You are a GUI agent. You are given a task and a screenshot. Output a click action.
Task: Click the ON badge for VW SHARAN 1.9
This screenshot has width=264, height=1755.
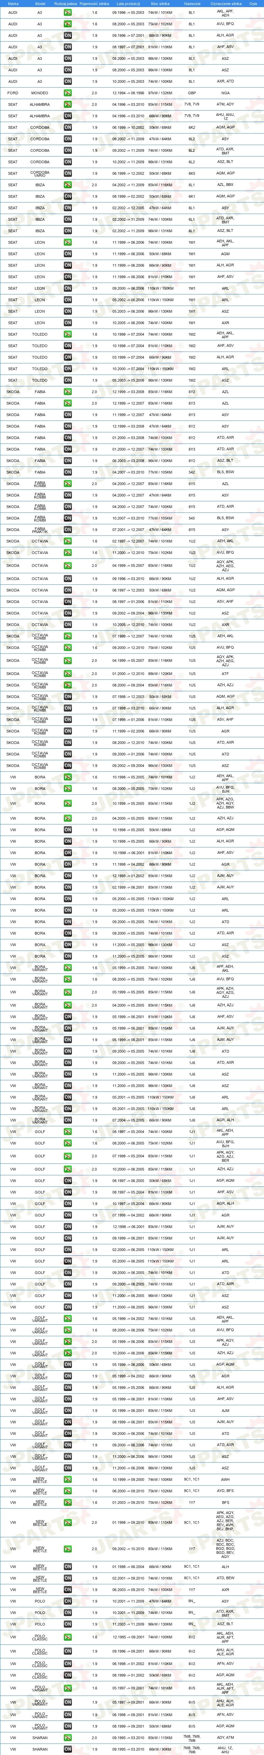[x=68, y=1749]
